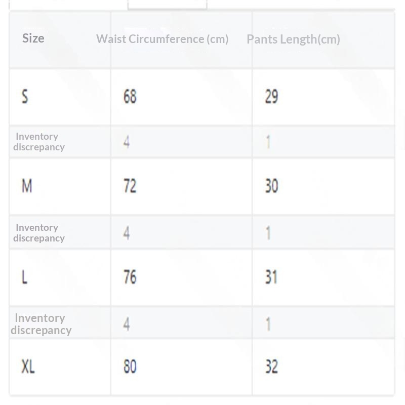
Task: Click waist value 72 for size M
Action: pyautogui.click(x=130, y=186)
